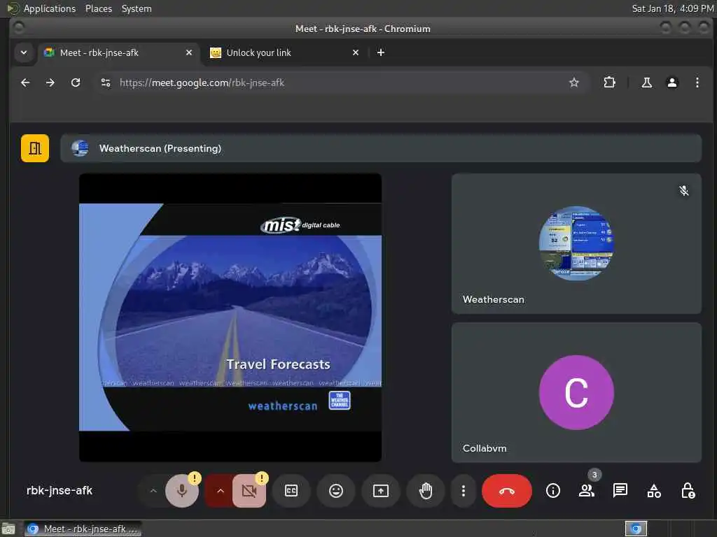
Task: Open the Chromium three-dot menu
Action: coord(697,83)
